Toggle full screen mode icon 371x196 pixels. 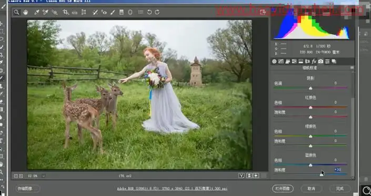(x=263, y=12)
